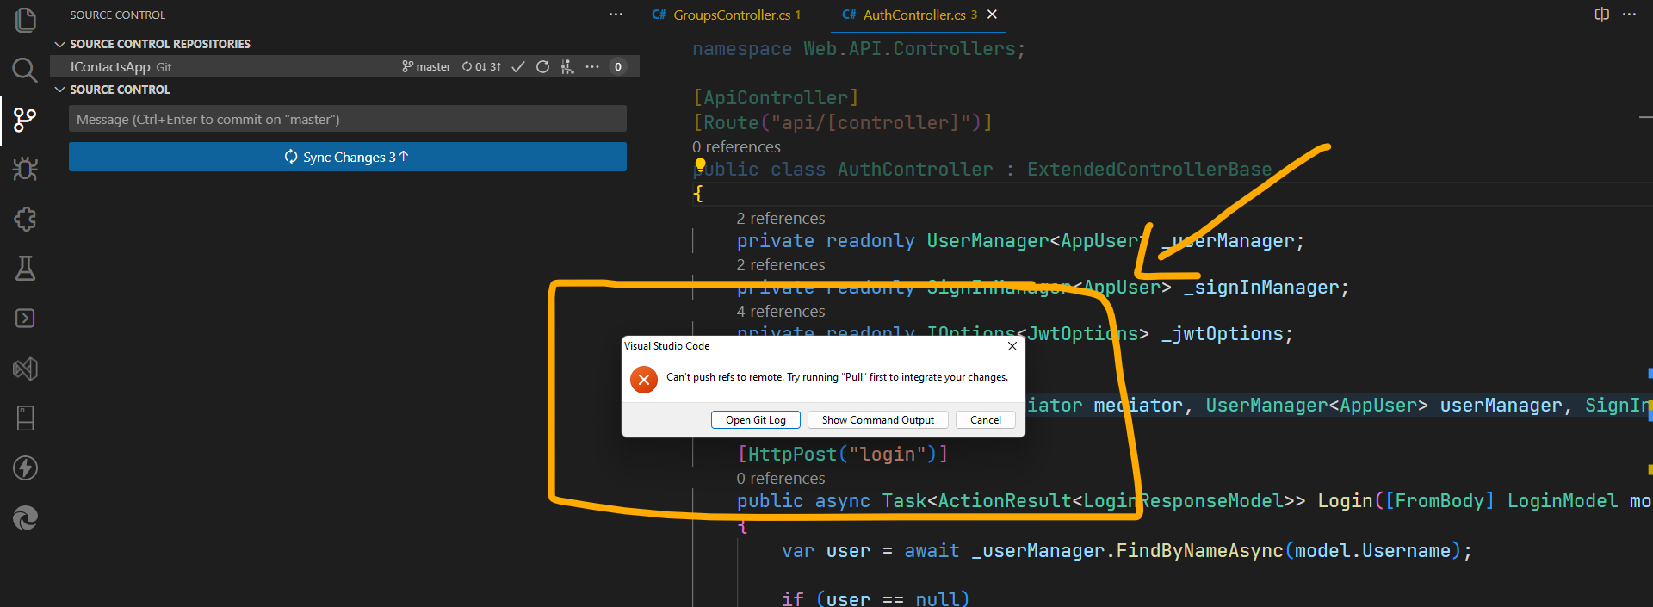Open the Explorer view in activity bar
The width and height of the screenshot is (1653, 607).
click(x=25, y=19)
